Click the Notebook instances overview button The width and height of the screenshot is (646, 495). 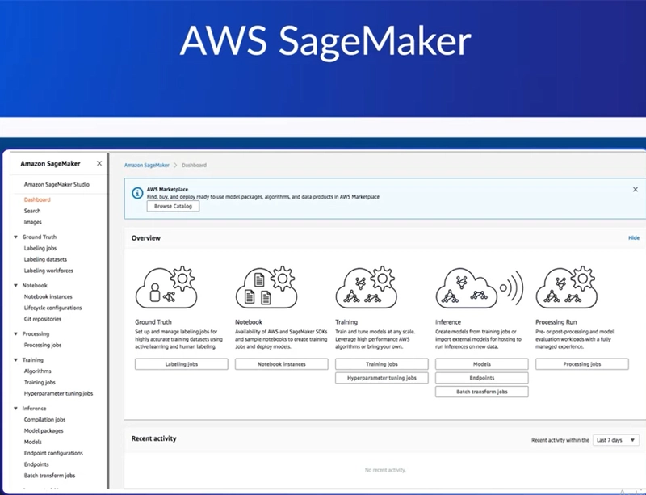(282, 364)
